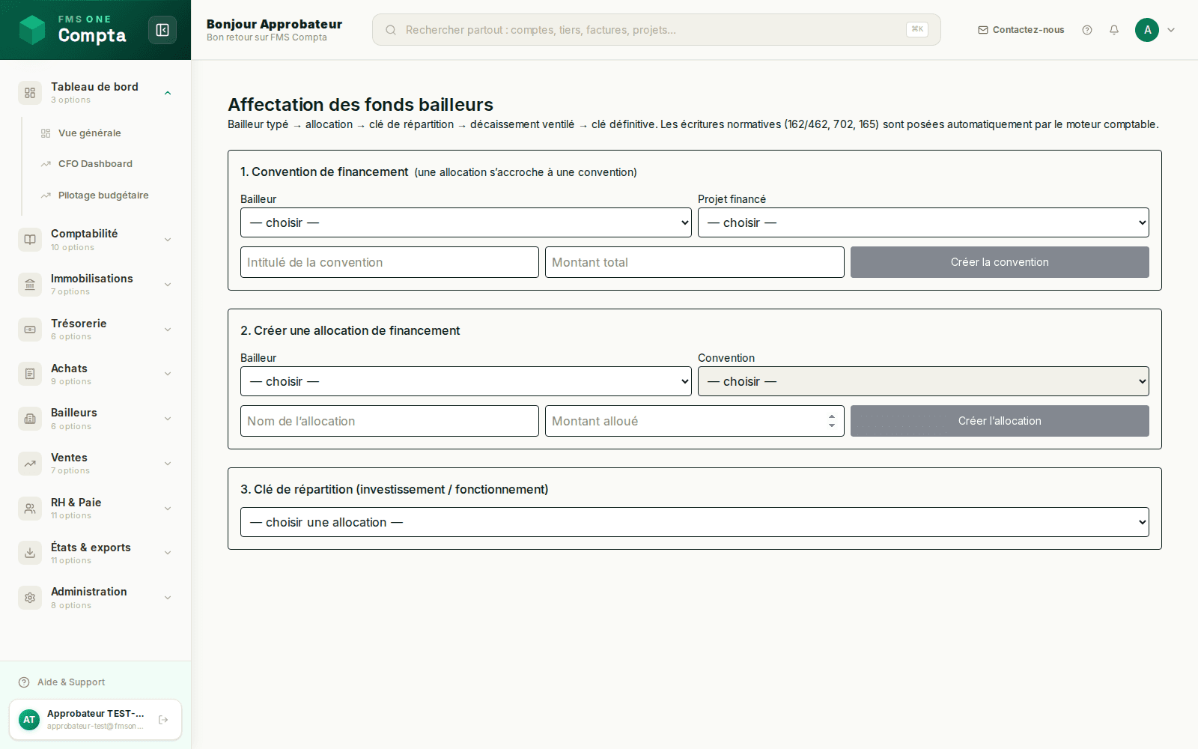Screen dimensions: 1198x749
Task: Open the Projet financé dropdown
Action: coord(923,222)
